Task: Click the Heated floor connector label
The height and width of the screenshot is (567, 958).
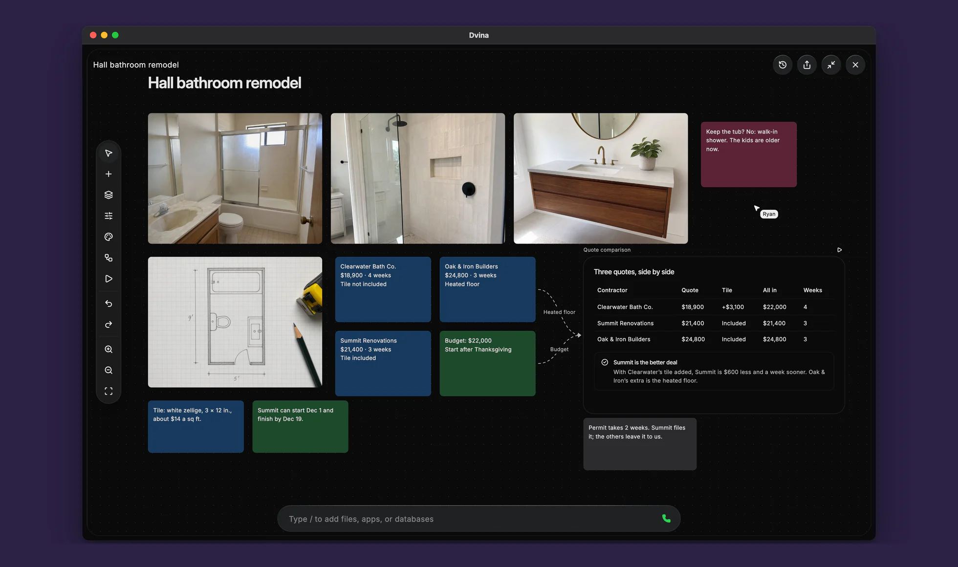Action: (559, 312)
